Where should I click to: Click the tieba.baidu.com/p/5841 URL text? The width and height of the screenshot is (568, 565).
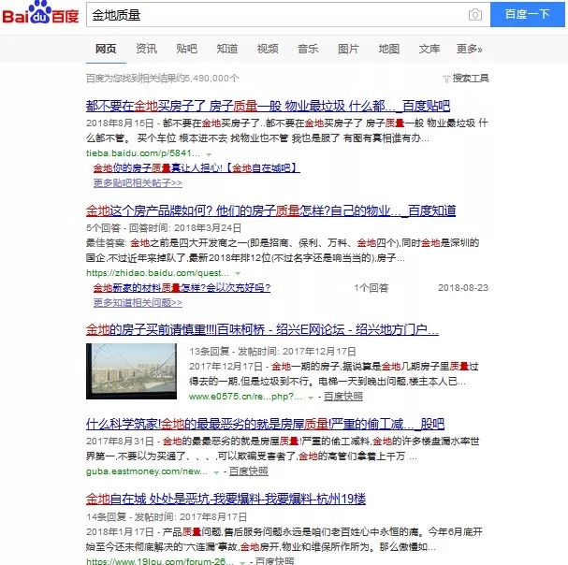point(143,153)
